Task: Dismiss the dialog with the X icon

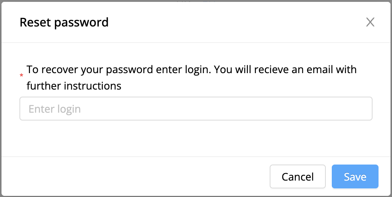Action: click(370, 22)
